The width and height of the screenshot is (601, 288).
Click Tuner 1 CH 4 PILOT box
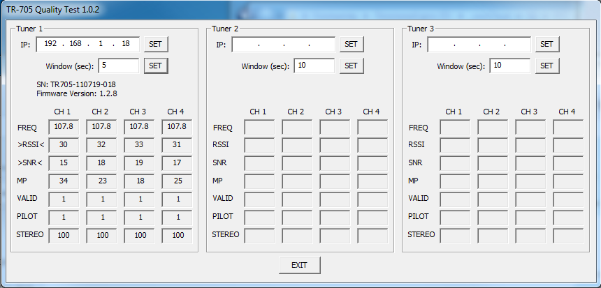point(177,218)
